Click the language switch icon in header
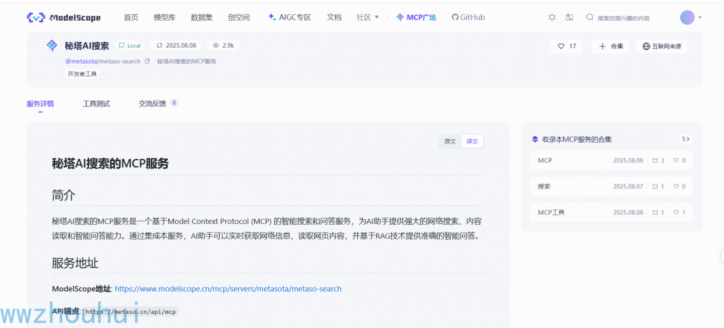724x328 pixels. [x=570, y=17]
